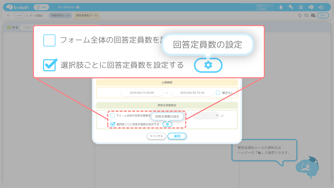Click the chat support icon in header
Image resolution: width=334 pixels, height=188 pixels.
click(x=311, y=7)
